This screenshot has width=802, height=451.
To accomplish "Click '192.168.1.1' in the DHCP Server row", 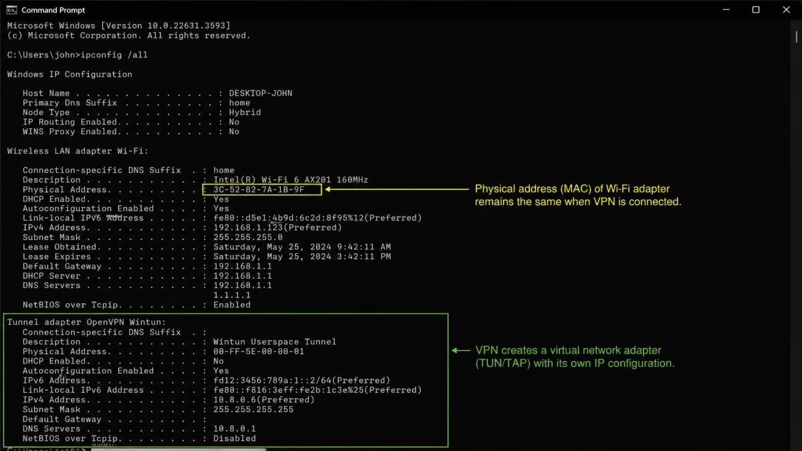I will click(x=243, y=276).
